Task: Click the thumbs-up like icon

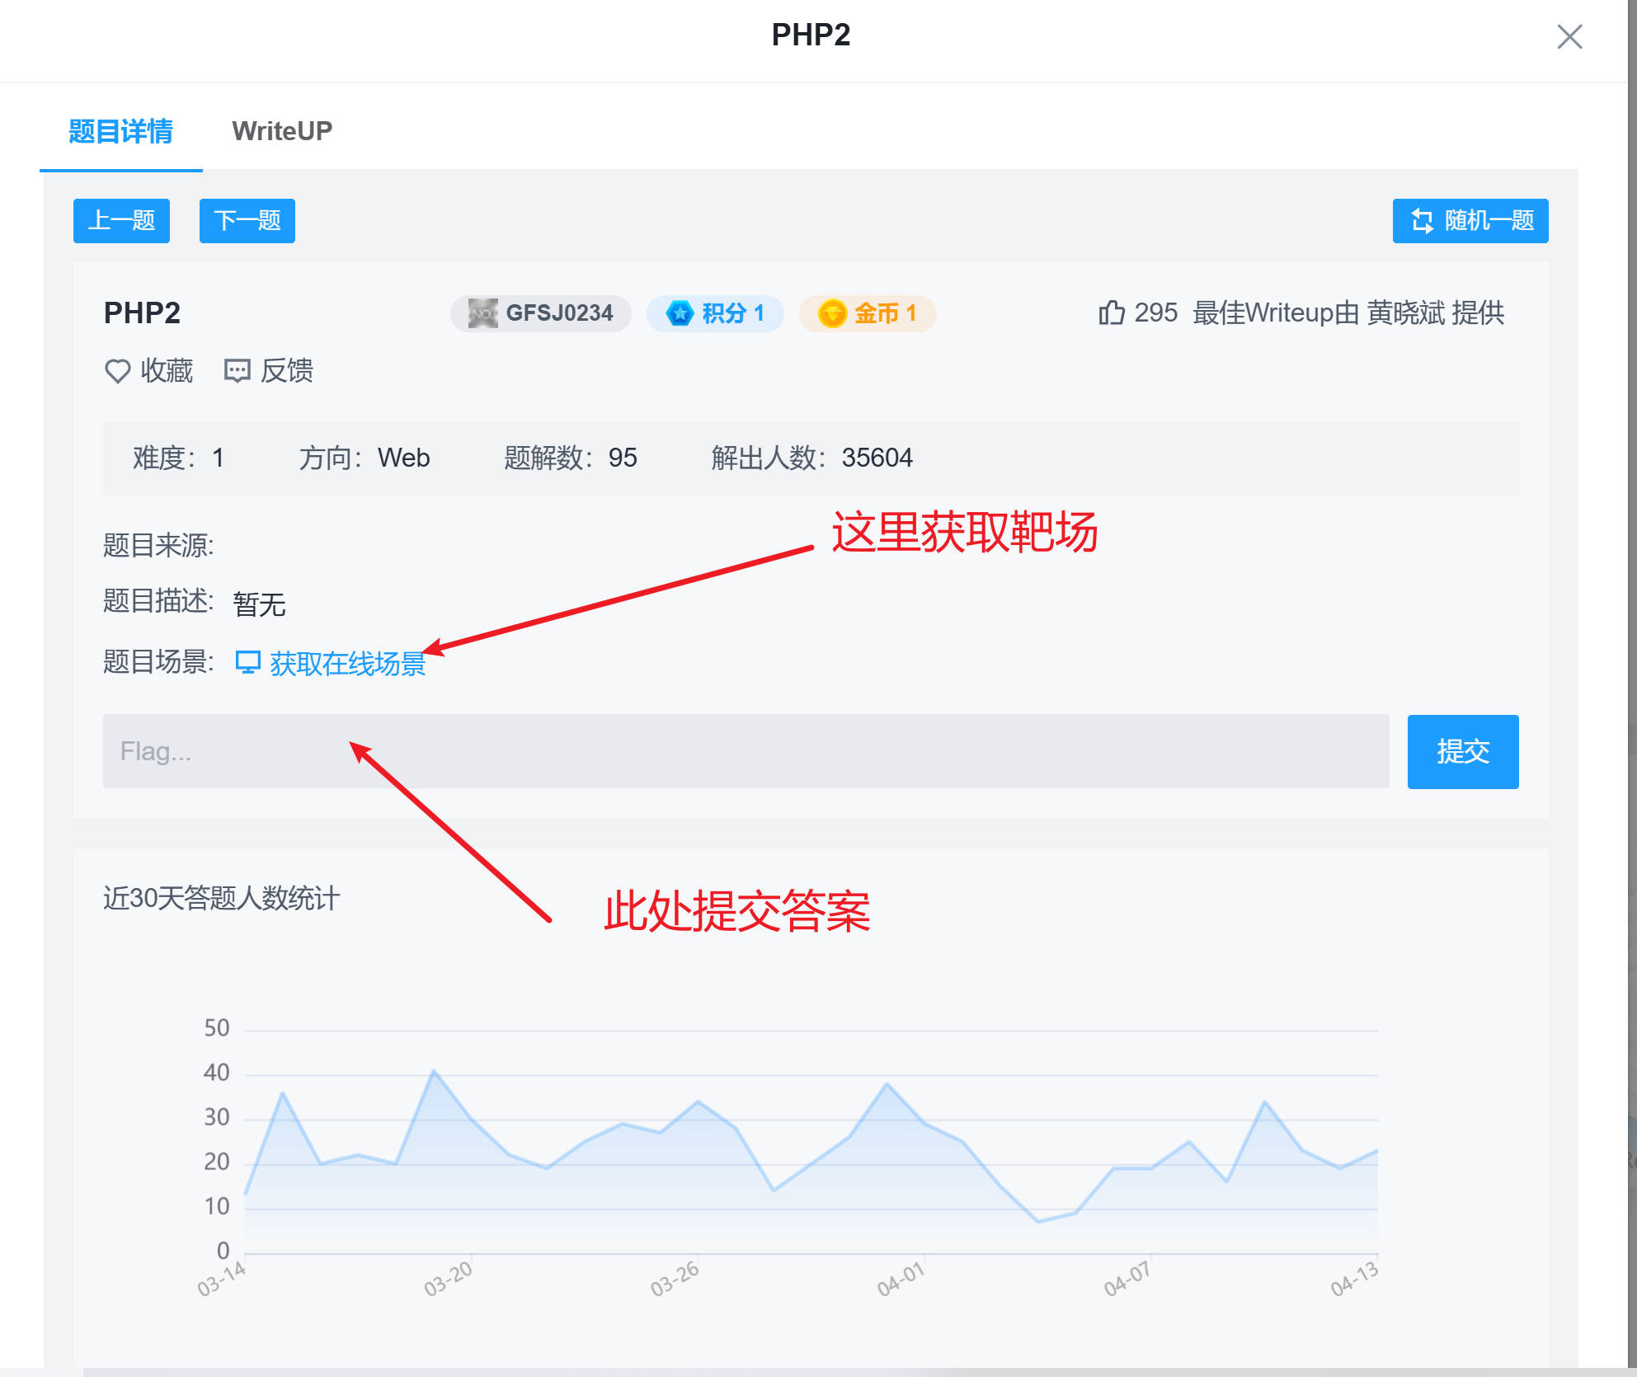Action: pos(1111,313)
